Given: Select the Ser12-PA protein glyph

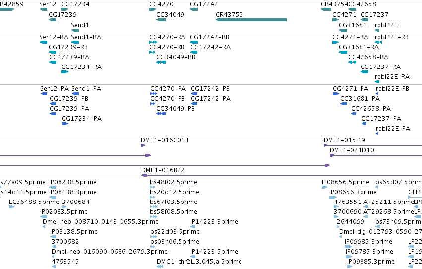Looking at the screenshot, I should click(44, 94).
